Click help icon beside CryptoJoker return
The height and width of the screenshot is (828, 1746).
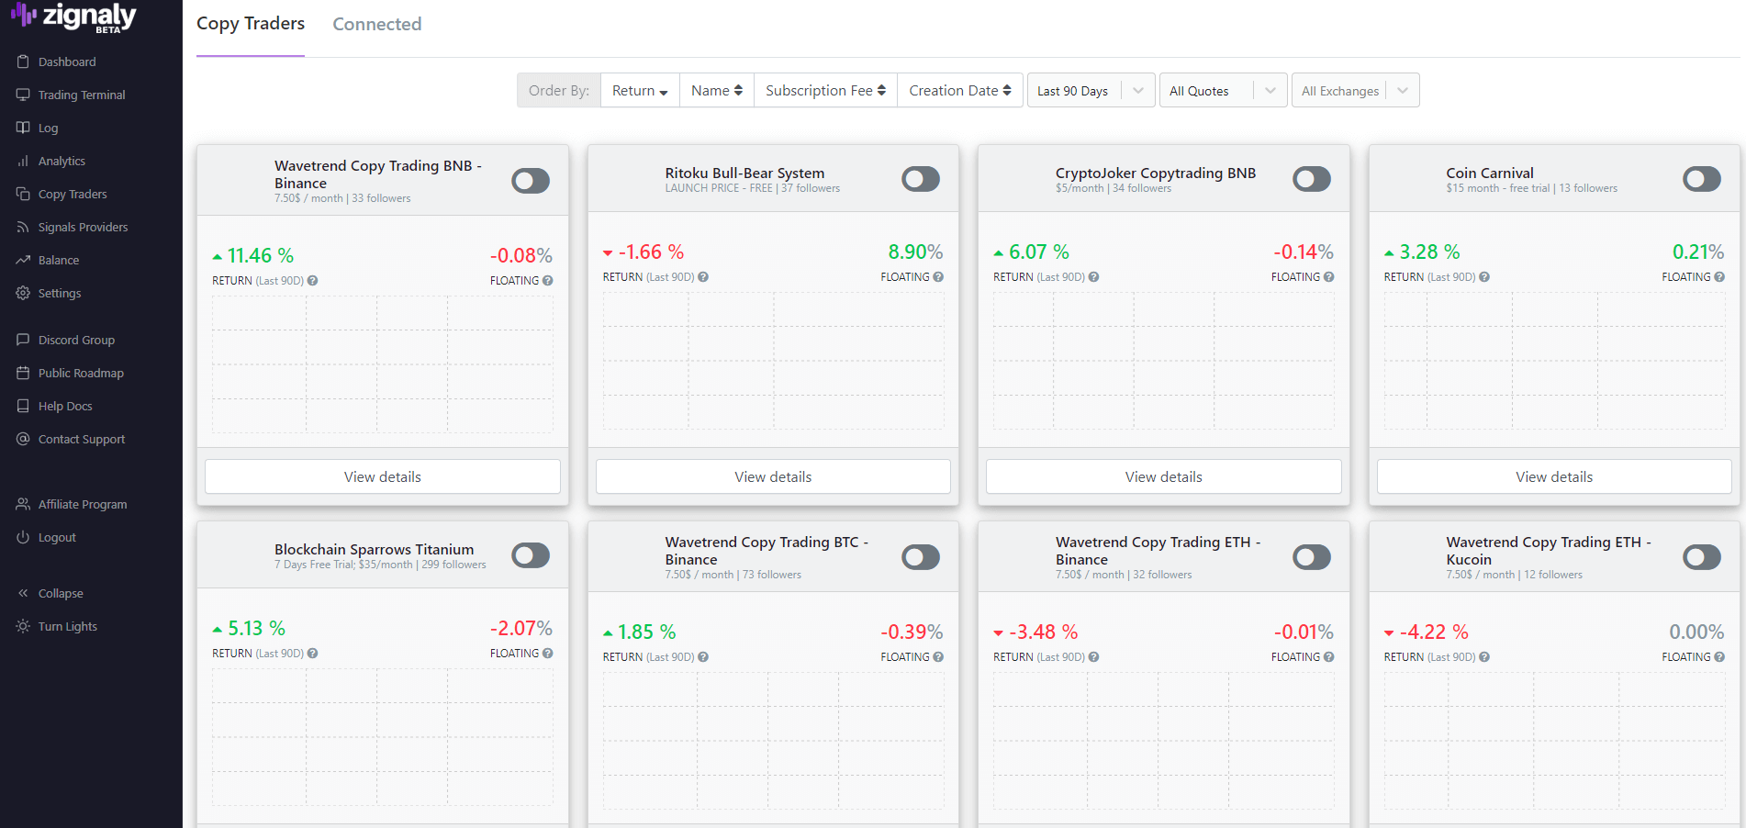1093,277
